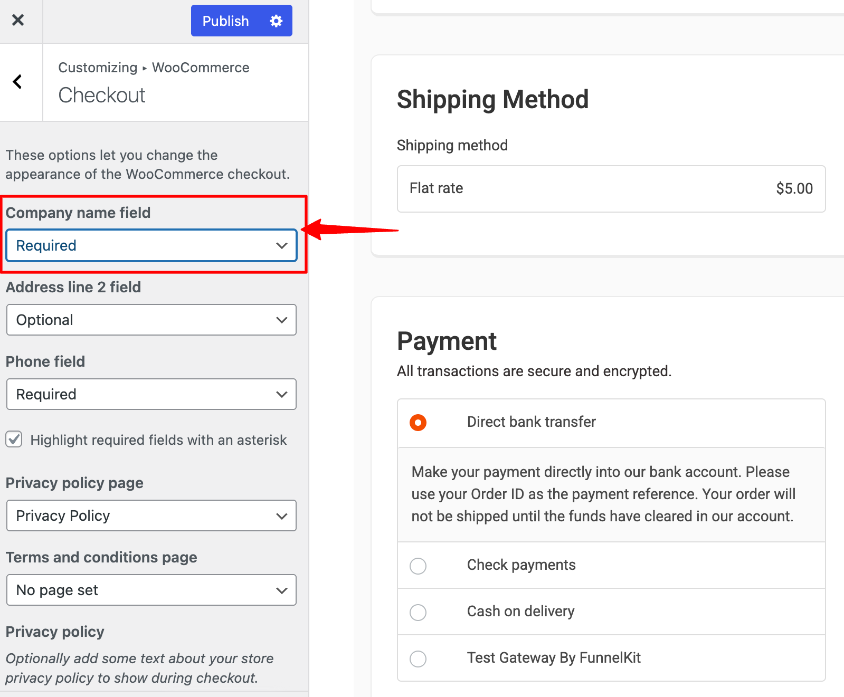The height and width of the screenshot is (697, 844).
Task: Select Test Gateway By FunnelKit radio button
Action: pos(418,658)
